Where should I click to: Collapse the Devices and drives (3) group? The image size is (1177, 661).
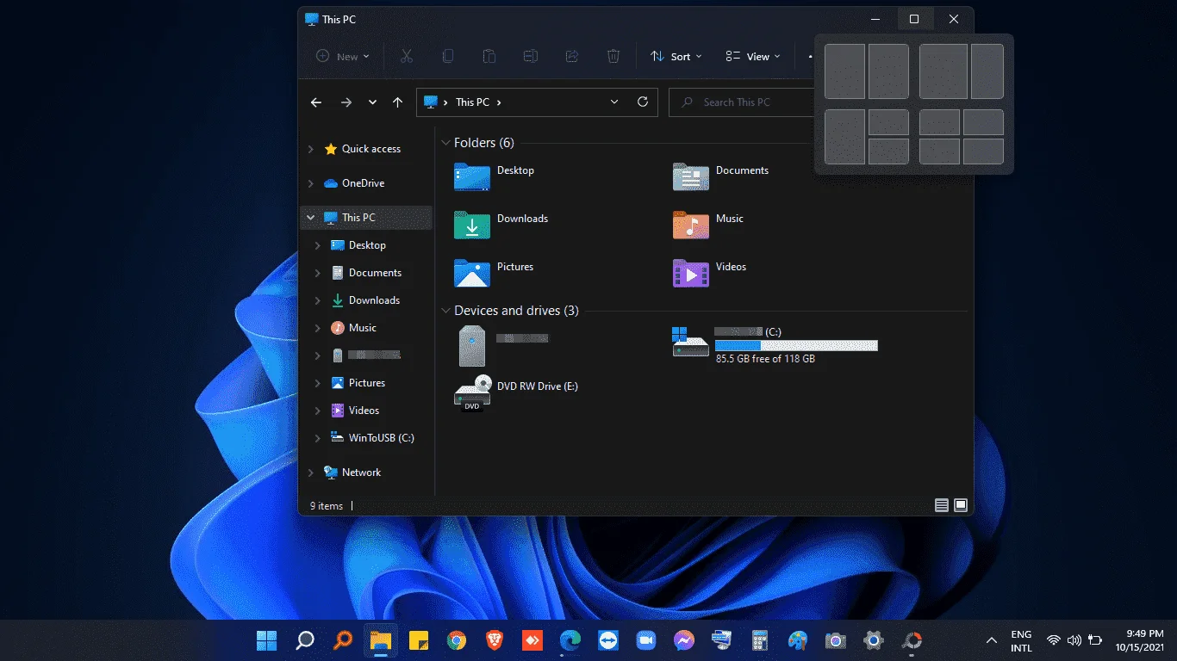[x=446, y=311]
